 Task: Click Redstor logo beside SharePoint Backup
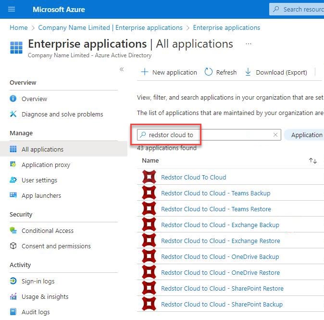click(x=149, y=304)
